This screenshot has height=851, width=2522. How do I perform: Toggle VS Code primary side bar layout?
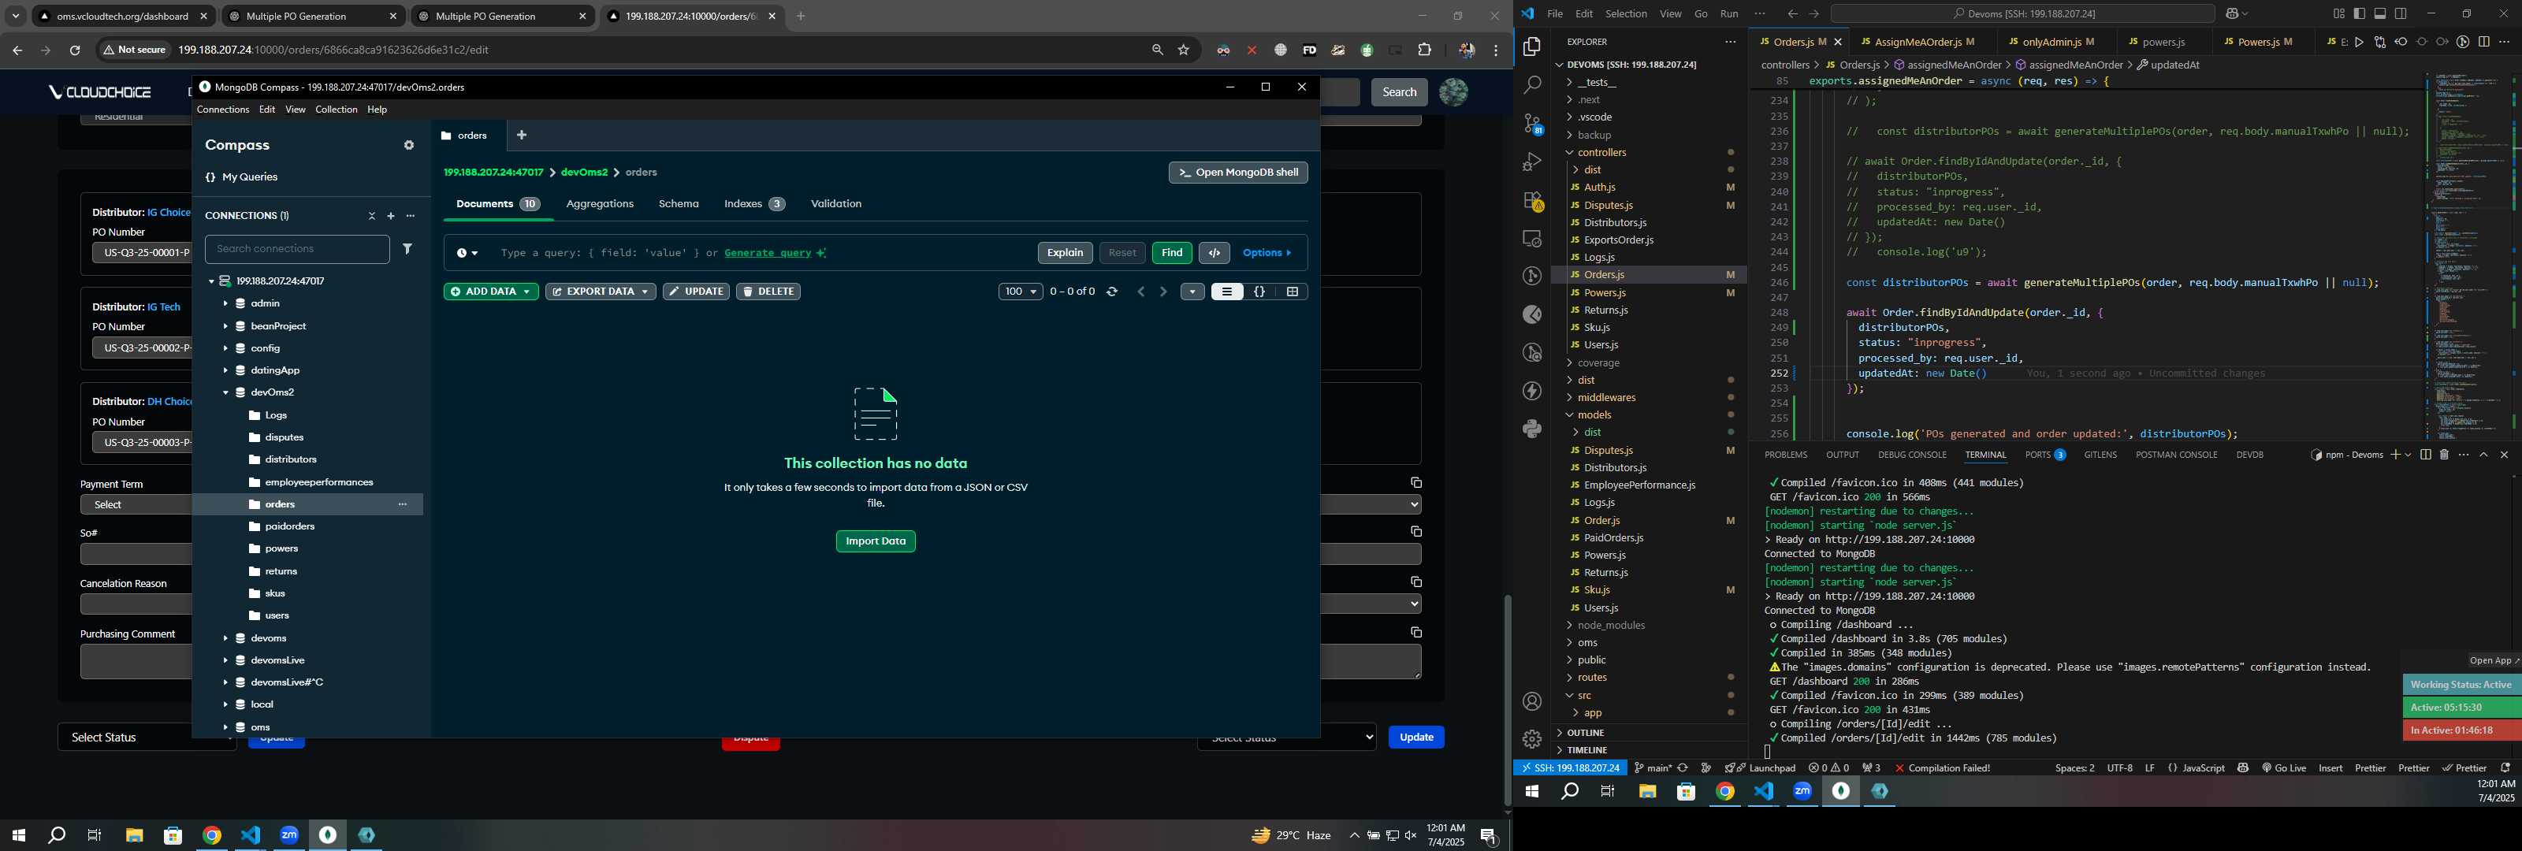(2360, 13)
